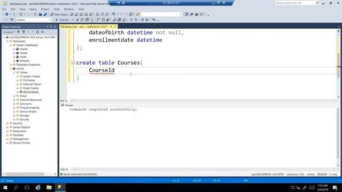
Task: Select the Graph Tables folder
Action: pyautogui.click(x=31, y=88)
